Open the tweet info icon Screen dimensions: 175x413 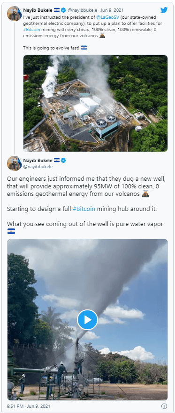click(x=164, y=406)
